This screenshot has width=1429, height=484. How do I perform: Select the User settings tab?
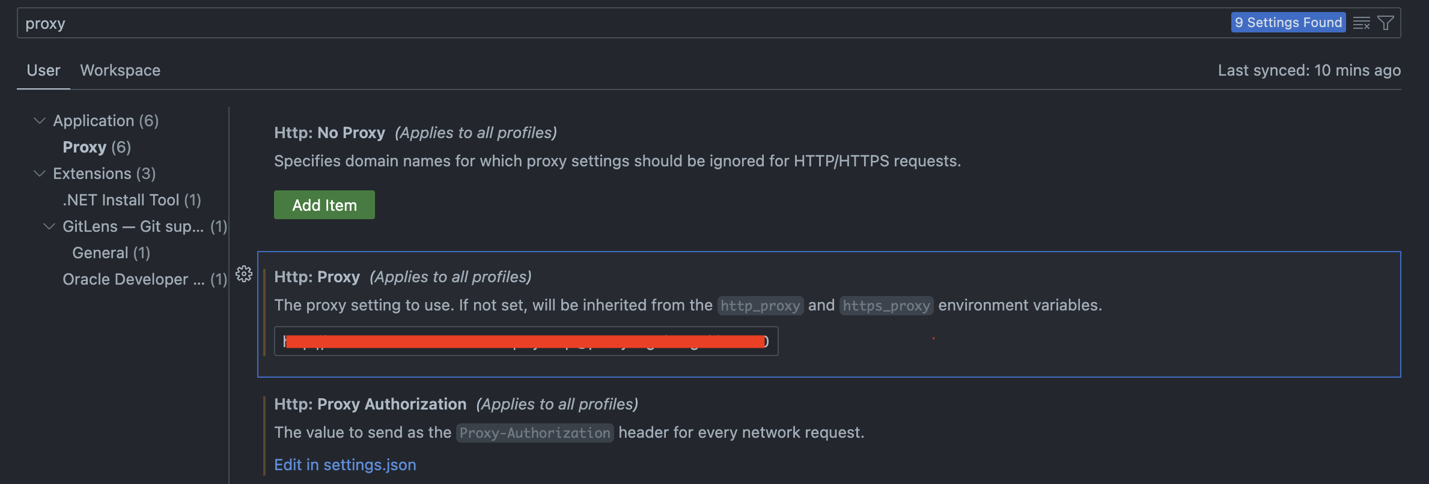[x=43, y=70]
